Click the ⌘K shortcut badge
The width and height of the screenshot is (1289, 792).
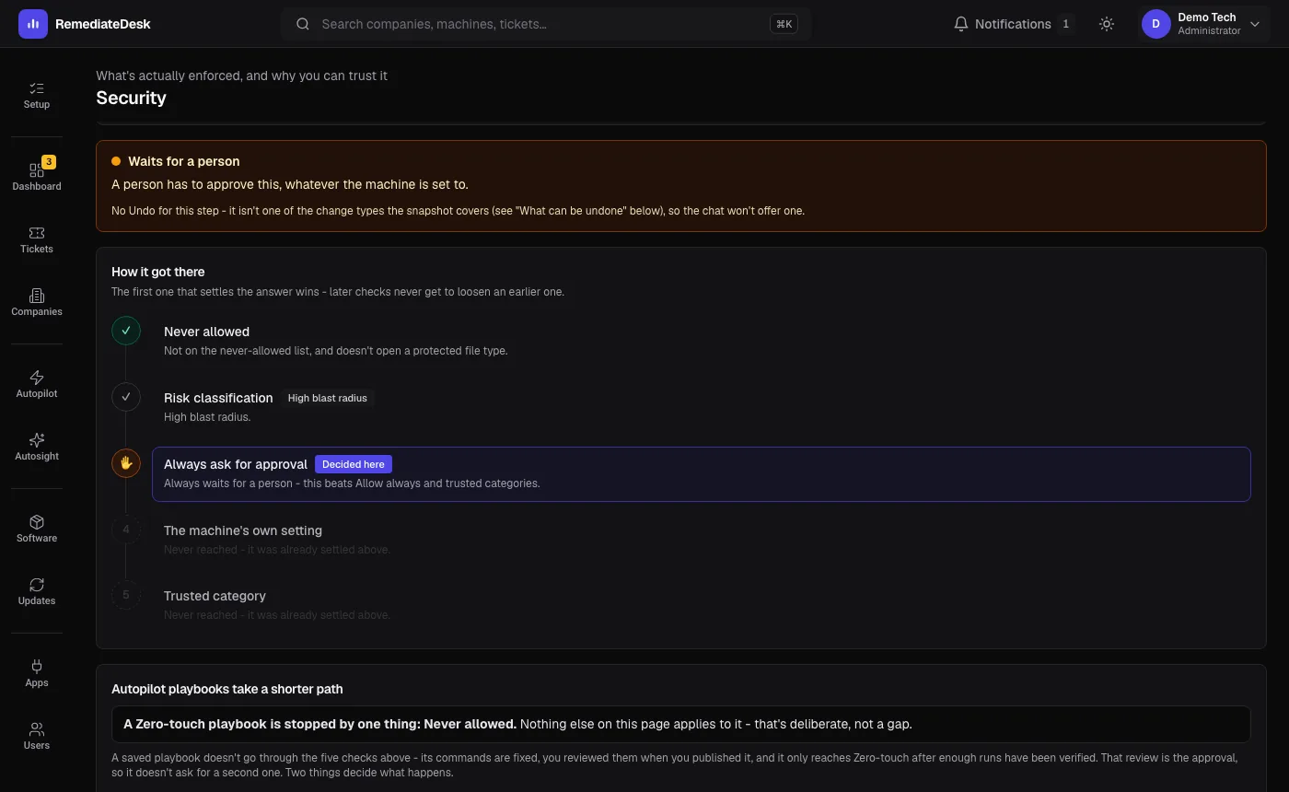(x=784, y=24)
